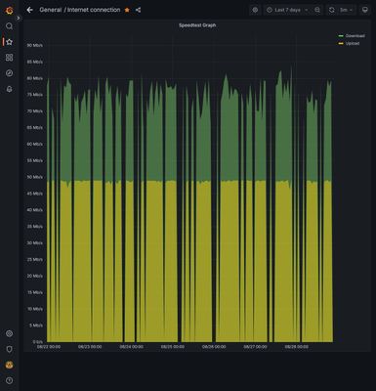
Task: Open the 5m refresh interval dropdown
Action: (346, 10)
